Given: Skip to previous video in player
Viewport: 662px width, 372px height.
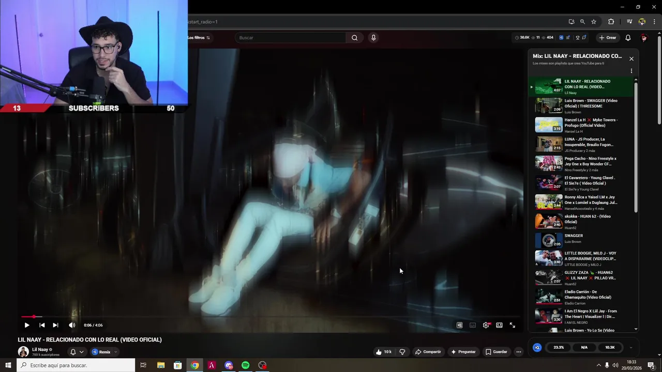Looking at the screenshot, I should [42, 325].
